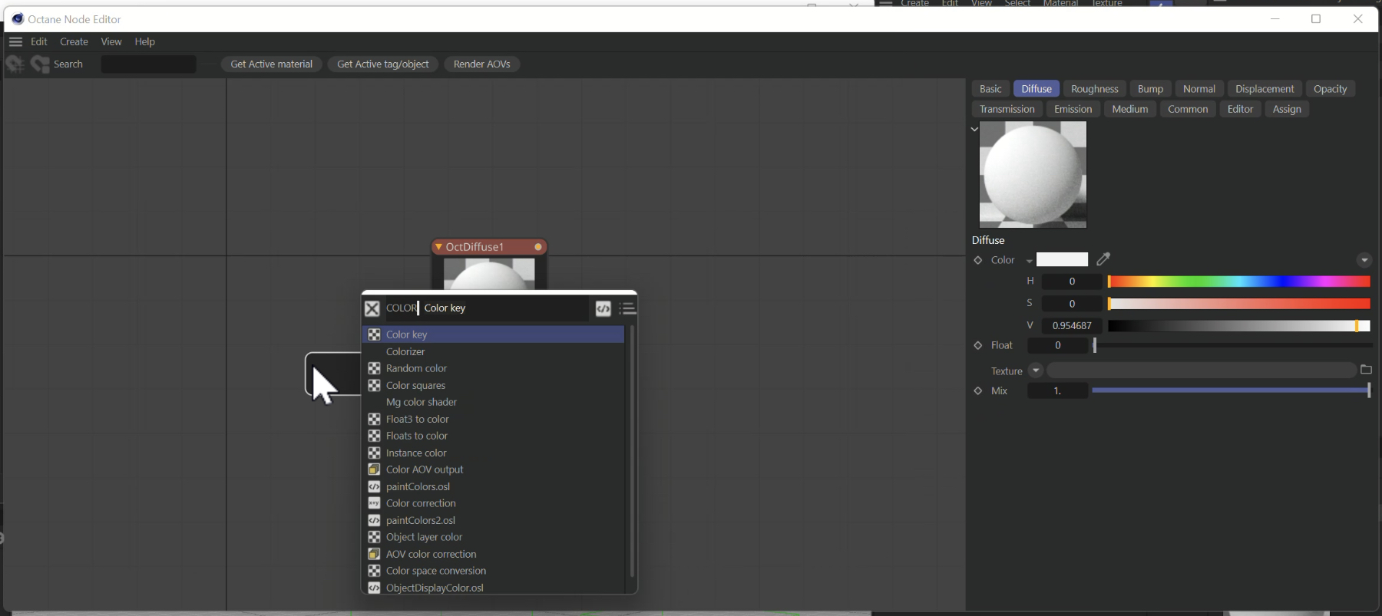Screen dimensions: 1382x616
Task: Click the Hue rainbow slider
Action: 1238,282
